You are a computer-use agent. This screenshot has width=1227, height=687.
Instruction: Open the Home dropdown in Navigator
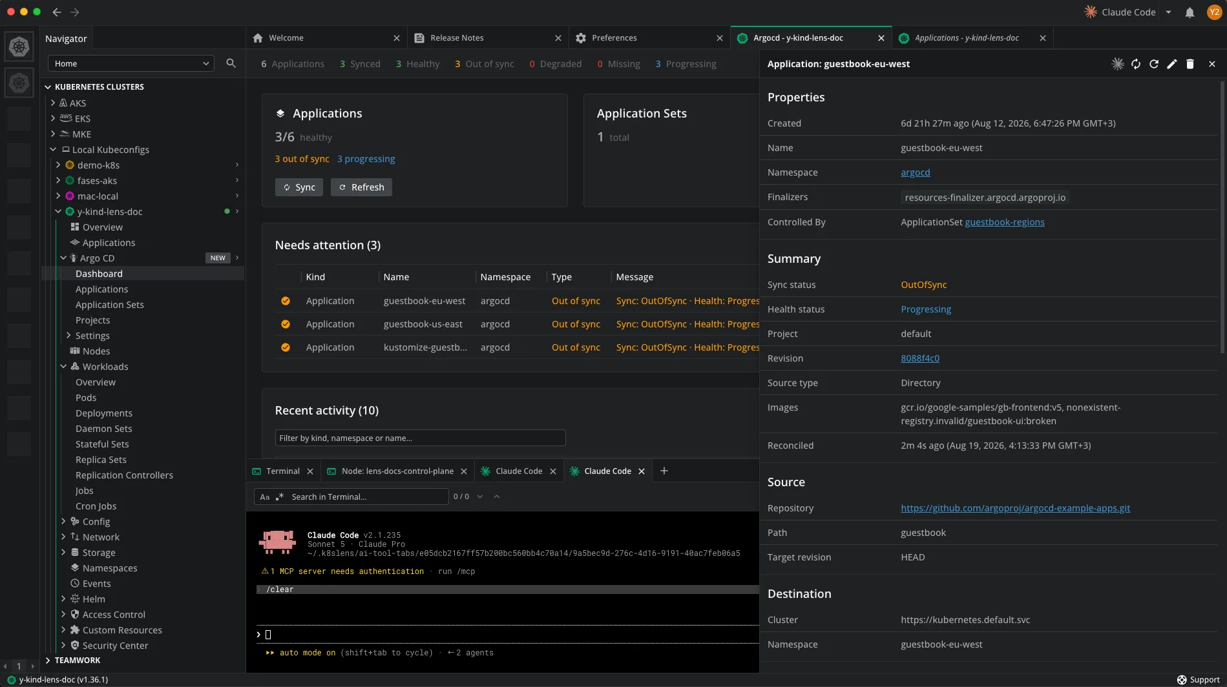[131, 63]
